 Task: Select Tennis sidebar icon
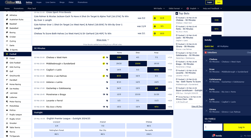[7, 132]
